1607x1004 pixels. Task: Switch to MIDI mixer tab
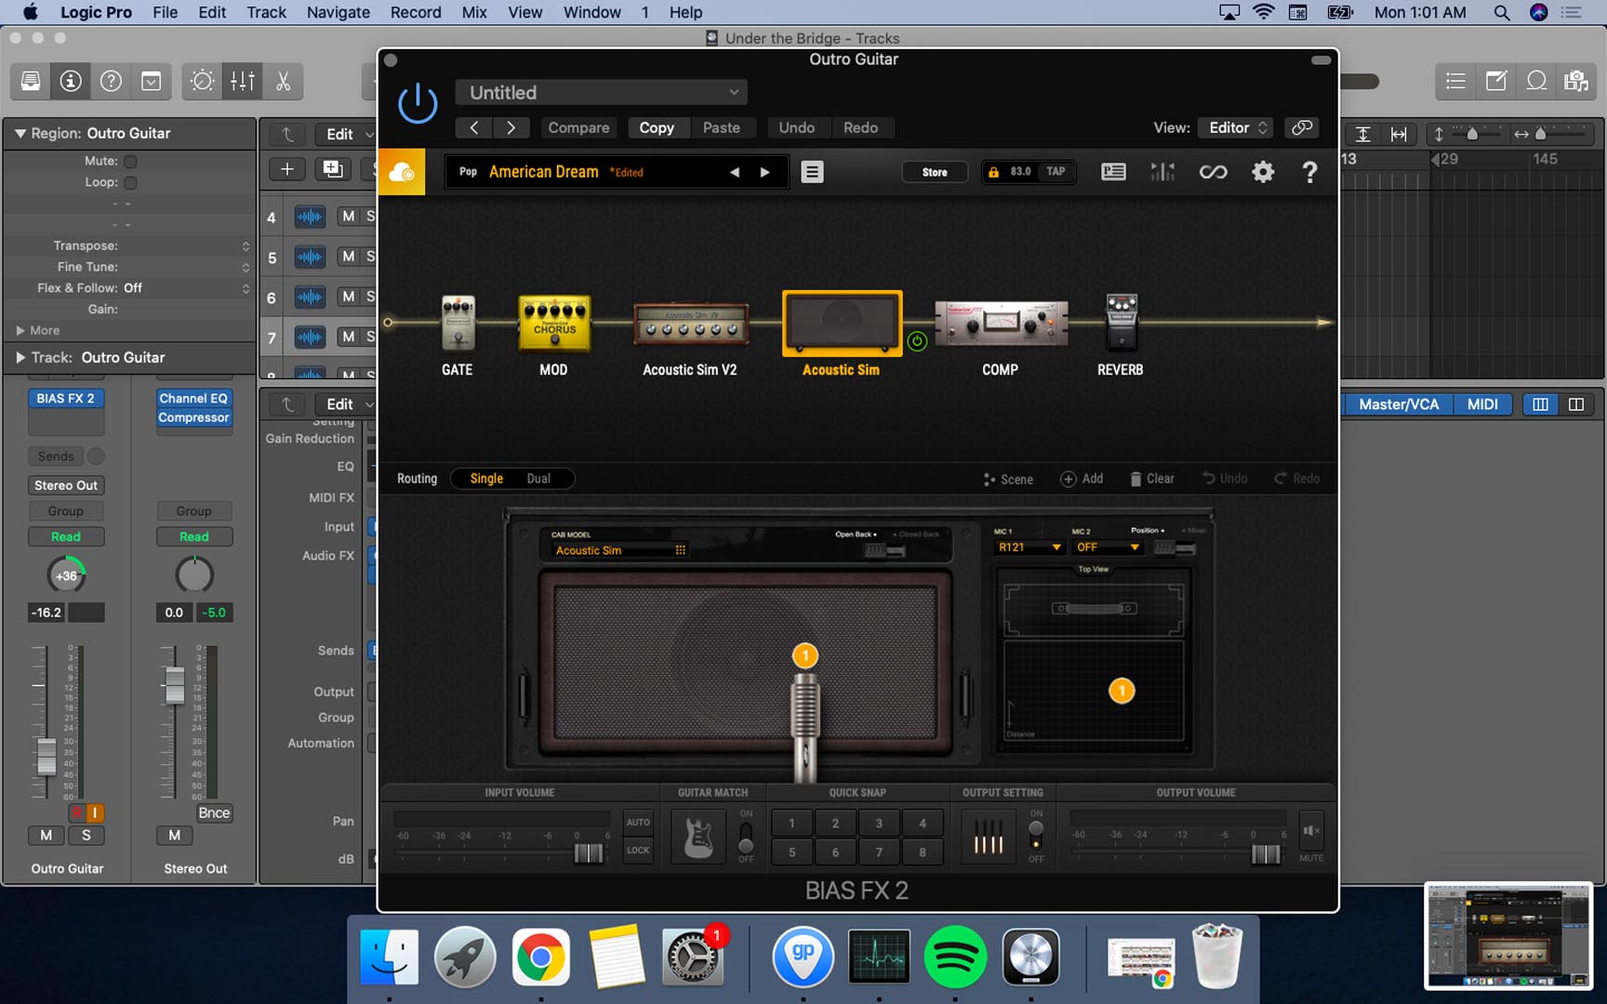pos(1482,404)
